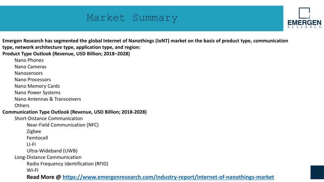Click the Product Type Outlook heading
This screenshot has height=182, width=324.
tap(66, 54)
